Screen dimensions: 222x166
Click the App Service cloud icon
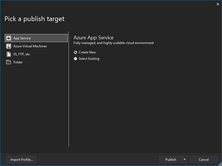pos(9,38)
